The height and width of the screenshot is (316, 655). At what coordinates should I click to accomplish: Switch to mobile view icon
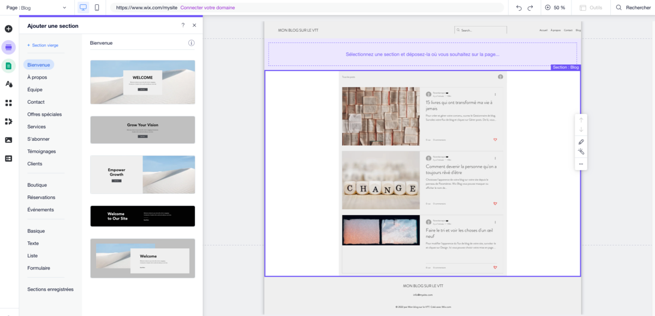(x=97, y=8)
